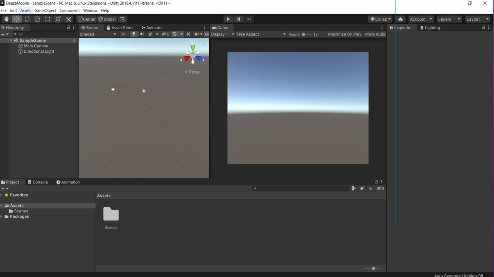Toggle grid snapping icon in main toolbar
The height and width of the screenshot is (277, 494).
click(122, 19)
